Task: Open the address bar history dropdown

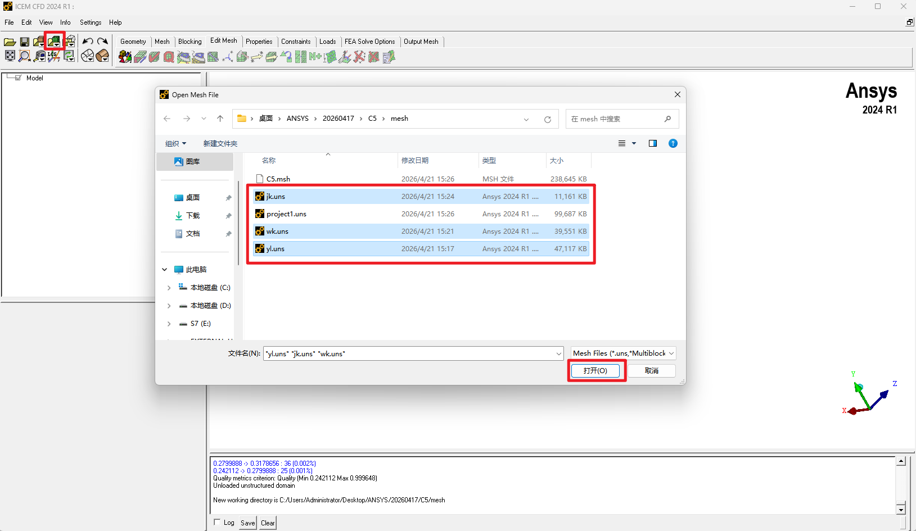Action: 526,119
